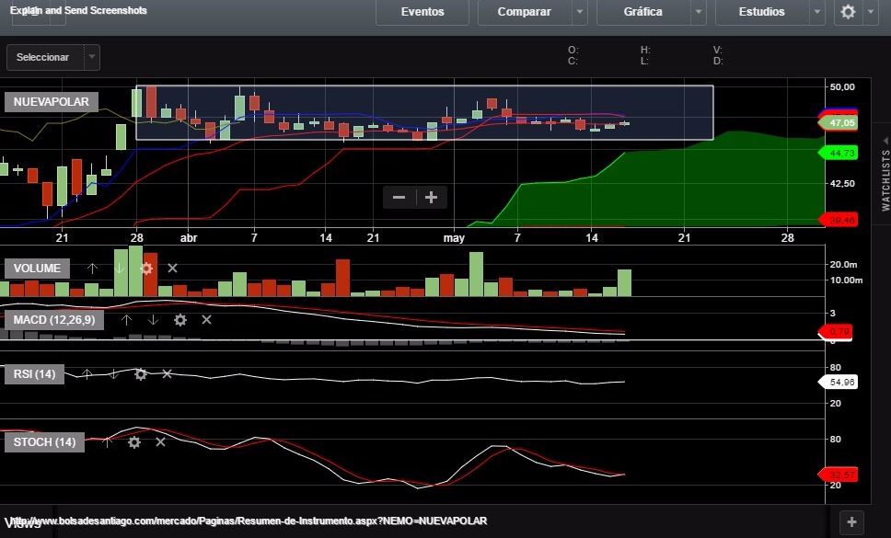
Task: Click the Estudios menu button
Action: pos(762,12)
